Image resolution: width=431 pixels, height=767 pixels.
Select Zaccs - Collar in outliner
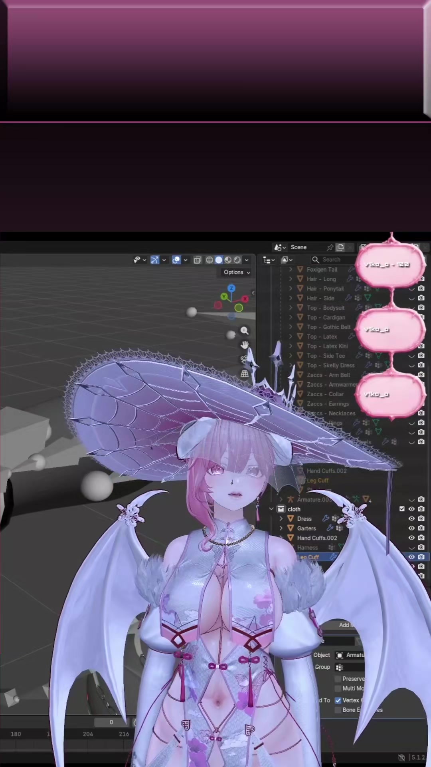coord(325,394)
